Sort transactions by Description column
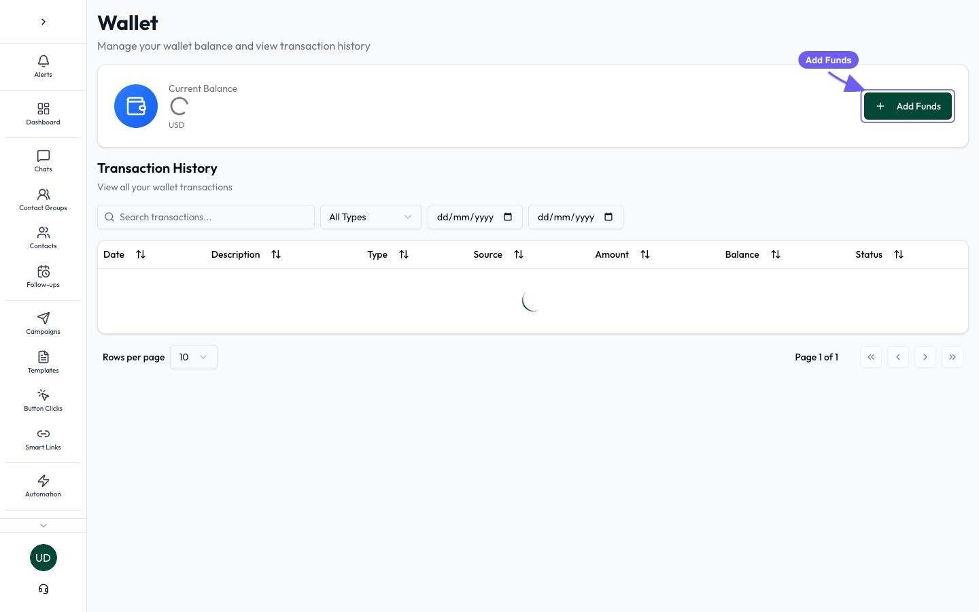This screenshot has height=612, width=979. (x=246, y=254)
